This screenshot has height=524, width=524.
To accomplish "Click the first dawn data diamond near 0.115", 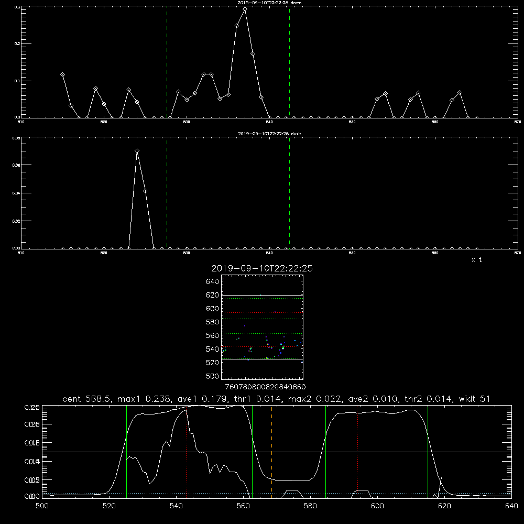I will click(x=62, y=75).
